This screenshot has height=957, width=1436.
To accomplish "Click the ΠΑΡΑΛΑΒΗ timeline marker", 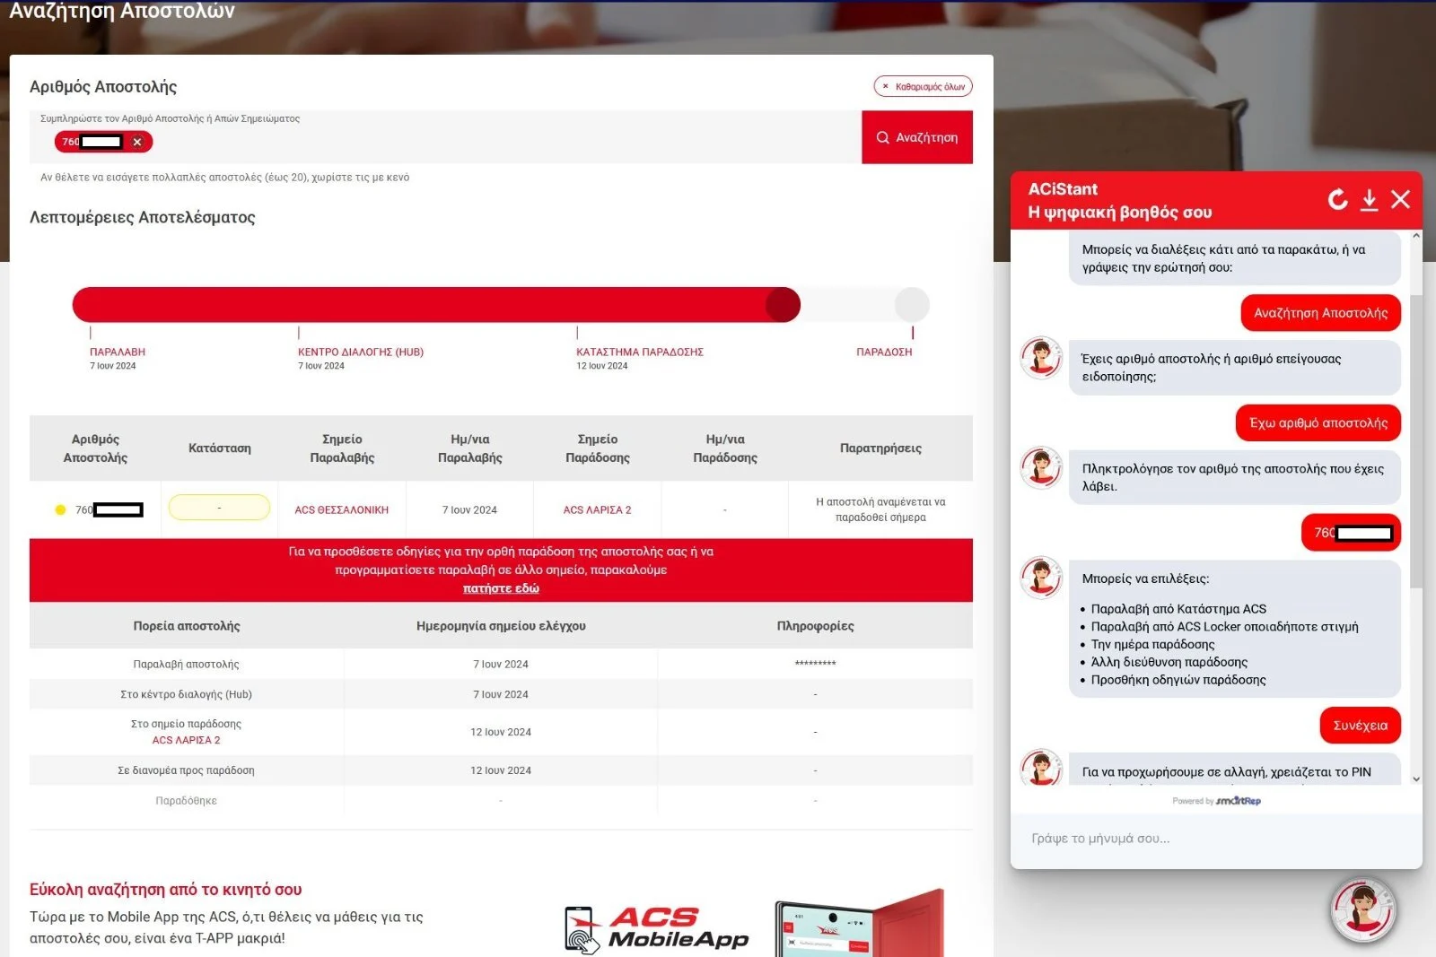I will (117, 352).
